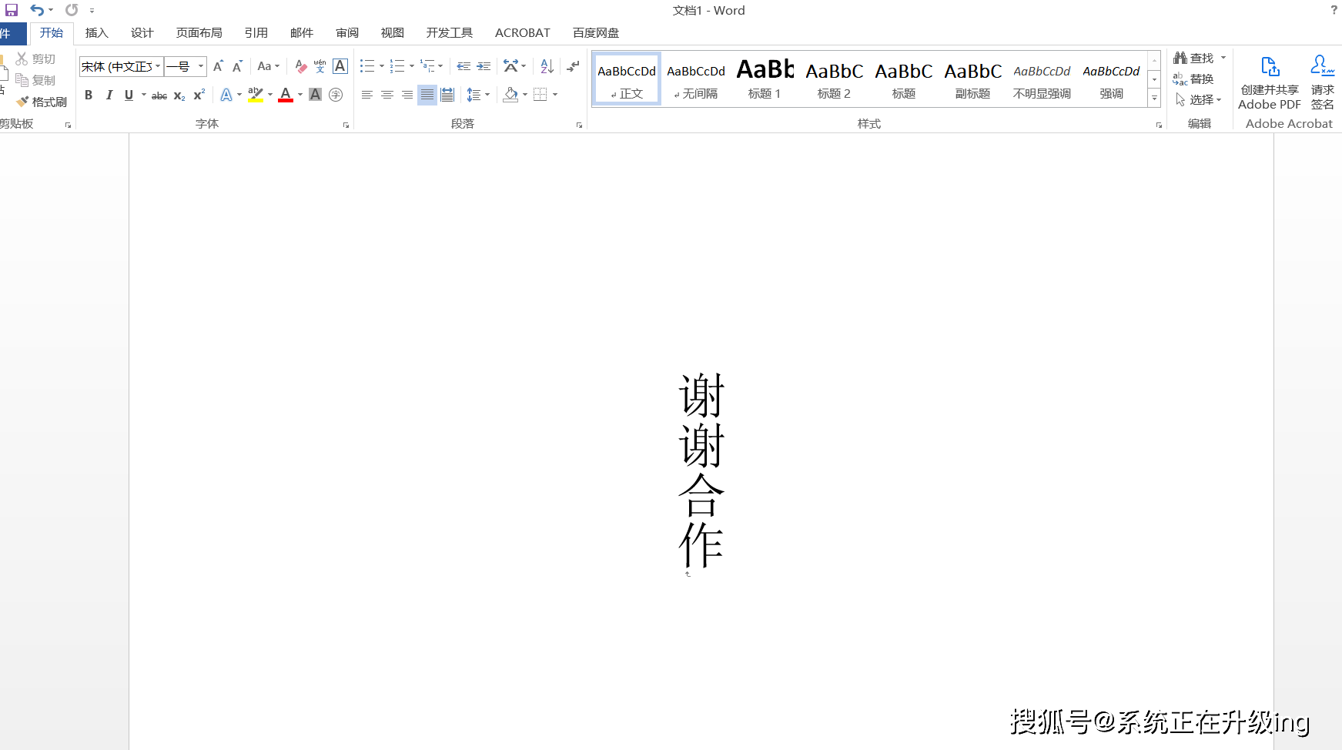Open the Font dialog launcher
1342x750 pixels.
click(x=346, y=125)
